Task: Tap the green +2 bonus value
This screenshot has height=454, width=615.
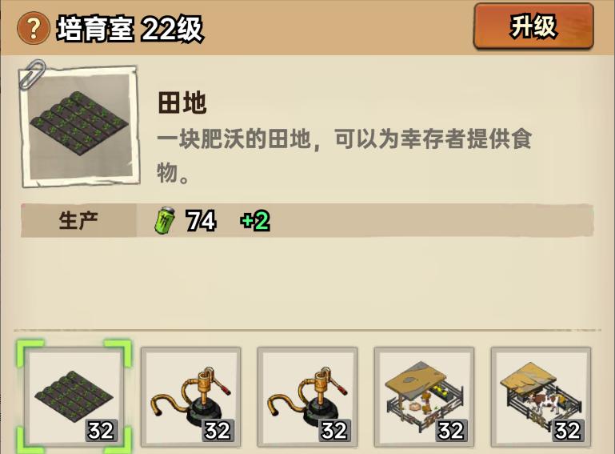Action: point(255,221)
